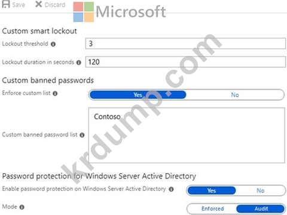Click the Mode info icon
This screenshot has width=287, height=215.
tap(22, 207)
